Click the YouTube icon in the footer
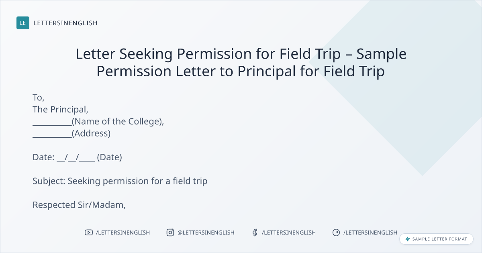The image size is (482, 253). 89,233
